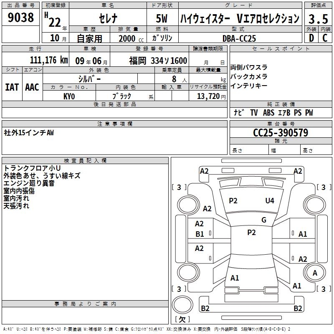Select equipment code ABS
334x334 pixels.
[268, 113]
